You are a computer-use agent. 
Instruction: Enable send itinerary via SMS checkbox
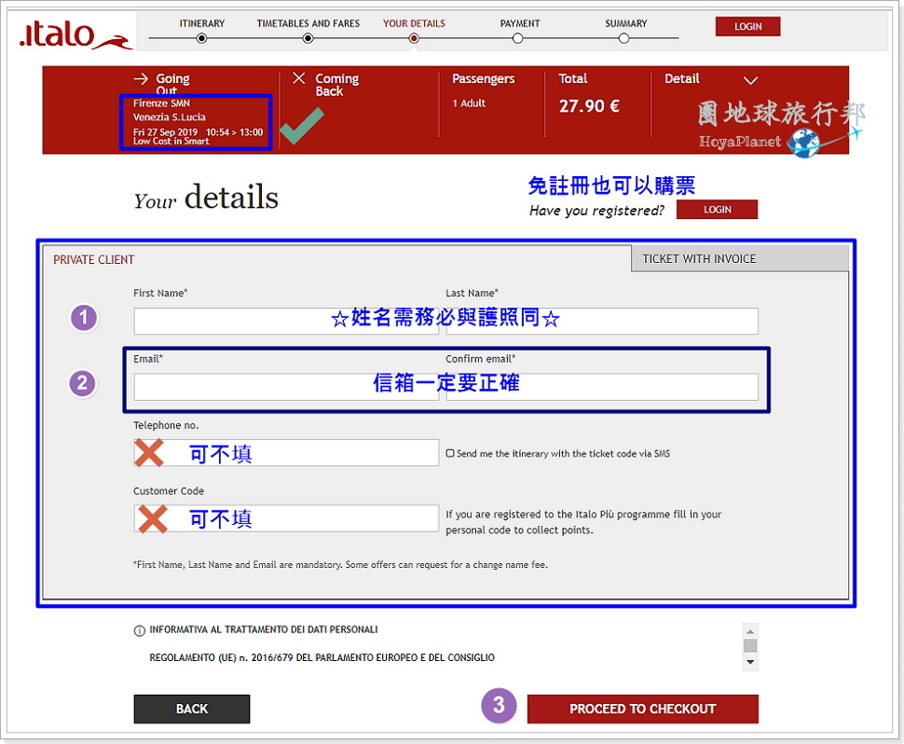[x=450, y=453]
